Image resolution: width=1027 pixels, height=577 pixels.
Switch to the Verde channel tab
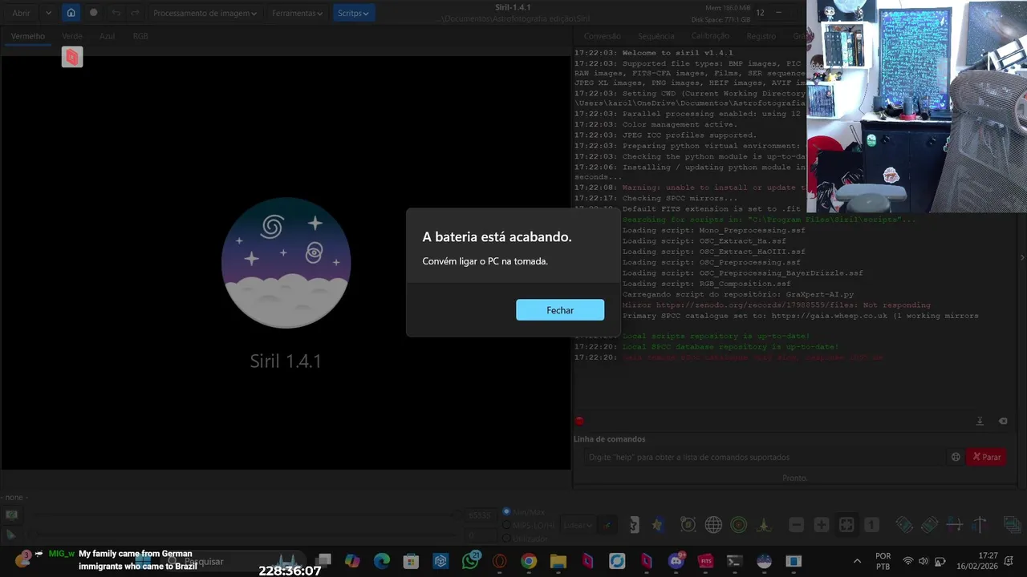(x=72, y=36)
